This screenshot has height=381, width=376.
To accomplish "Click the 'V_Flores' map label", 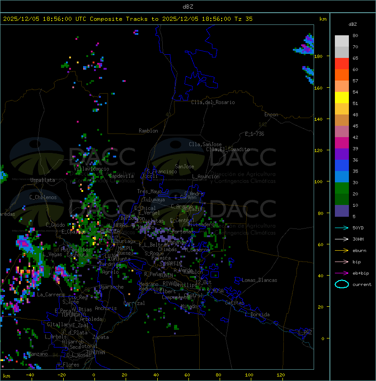I will (x=68, y=365).
